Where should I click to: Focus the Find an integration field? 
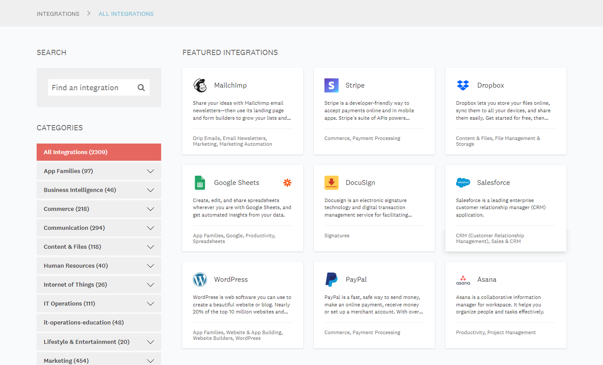pyautogui.click(x=99, y=88)
